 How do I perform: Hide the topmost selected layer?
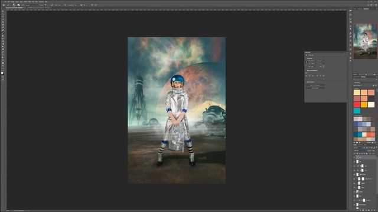pyautogui.click(x=354, y=157)
